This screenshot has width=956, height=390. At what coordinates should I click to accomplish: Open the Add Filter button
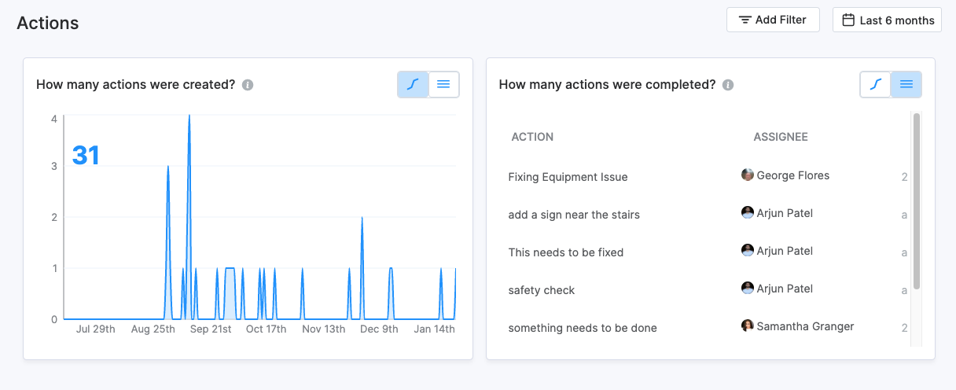[773, 20]
